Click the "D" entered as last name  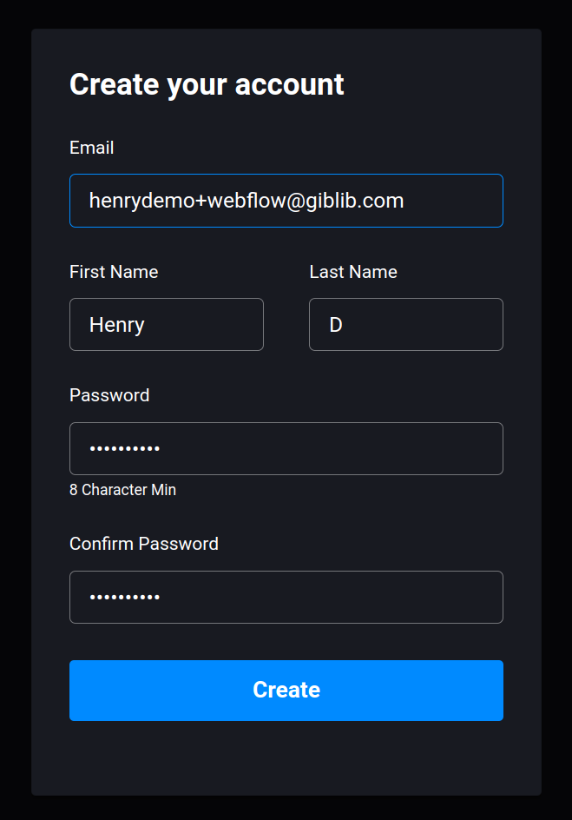point(336,325)
